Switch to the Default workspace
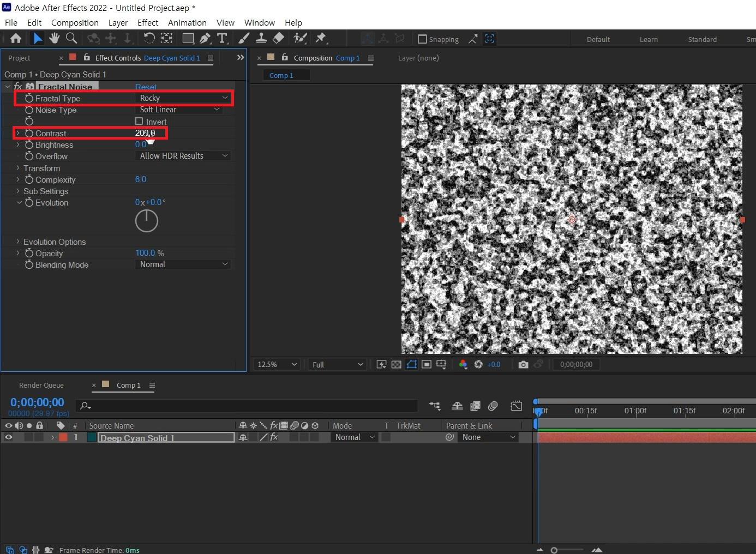The width and height of the screenshot is (756, 554). coord(598,39)
